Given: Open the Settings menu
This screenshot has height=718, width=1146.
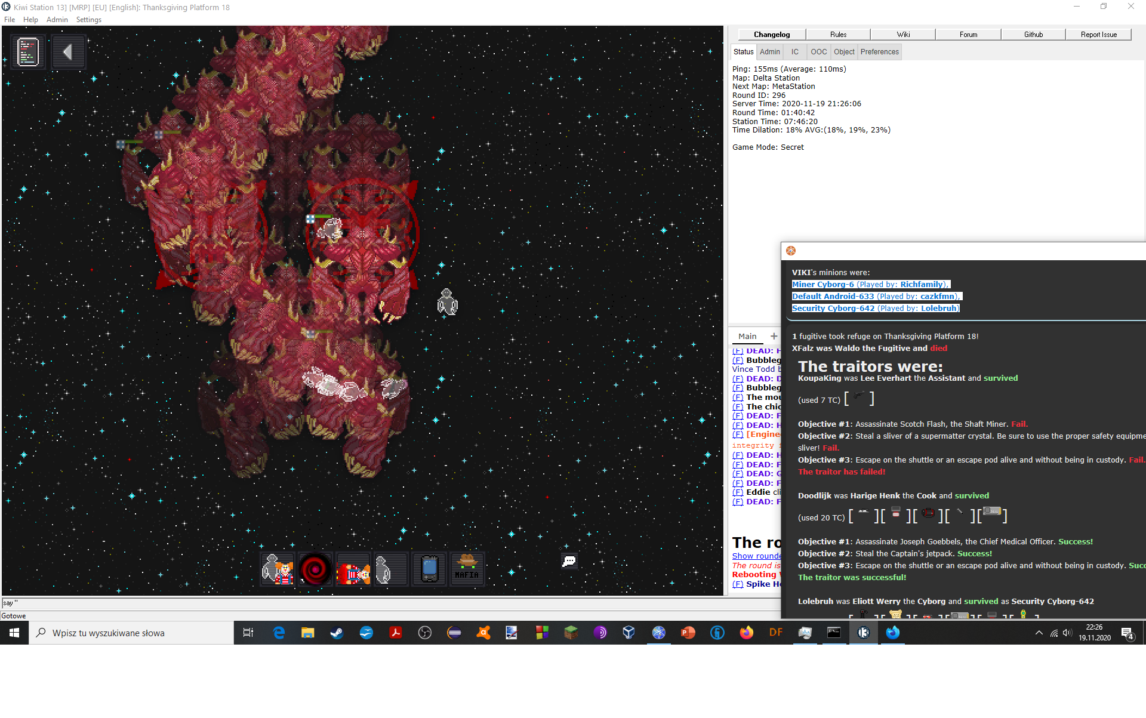Looking at the screenshot, I should pos(88,20).
